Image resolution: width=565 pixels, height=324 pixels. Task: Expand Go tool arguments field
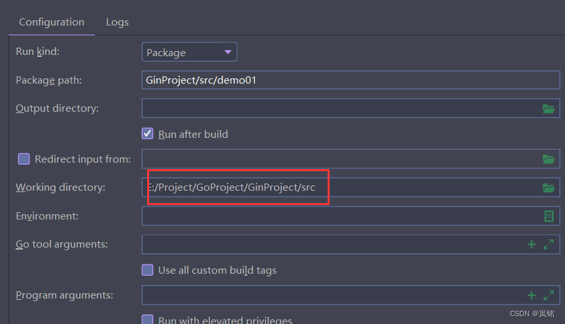pos(549,244)
